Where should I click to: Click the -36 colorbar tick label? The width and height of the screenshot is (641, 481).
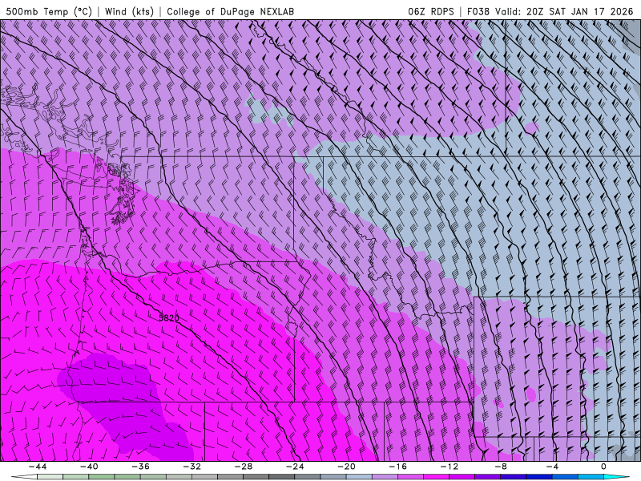(x=140, y=467)
